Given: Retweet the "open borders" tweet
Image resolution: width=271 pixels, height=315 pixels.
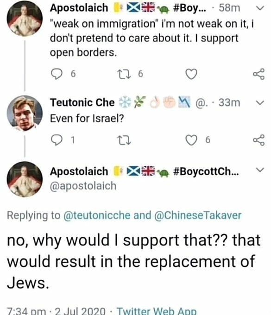Looking at the screenshot, I should pos(124,74).
